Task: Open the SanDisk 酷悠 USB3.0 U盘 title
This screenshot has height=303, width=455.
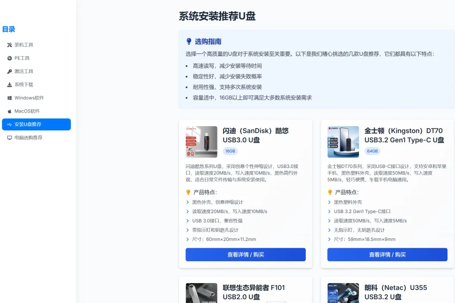Action: 256,135
